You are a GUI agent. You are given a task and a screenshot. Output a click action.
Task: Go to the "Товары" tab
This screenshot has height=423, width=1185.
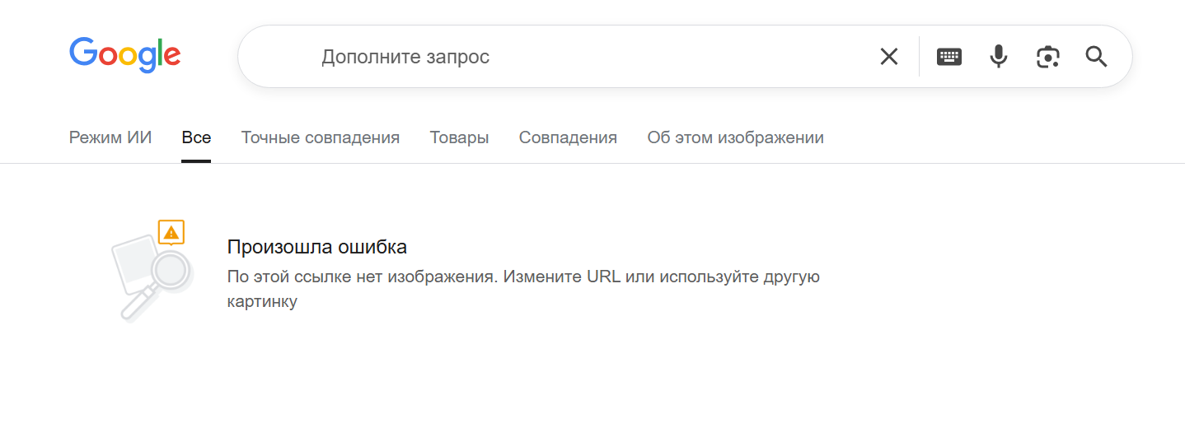459,137
